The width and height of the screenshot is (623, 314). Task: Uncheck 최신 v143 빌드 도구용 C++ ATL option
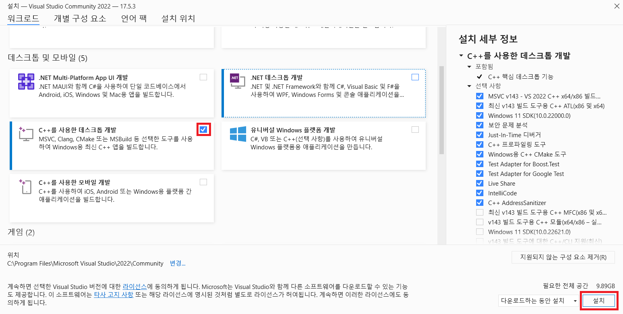[479, 106]
